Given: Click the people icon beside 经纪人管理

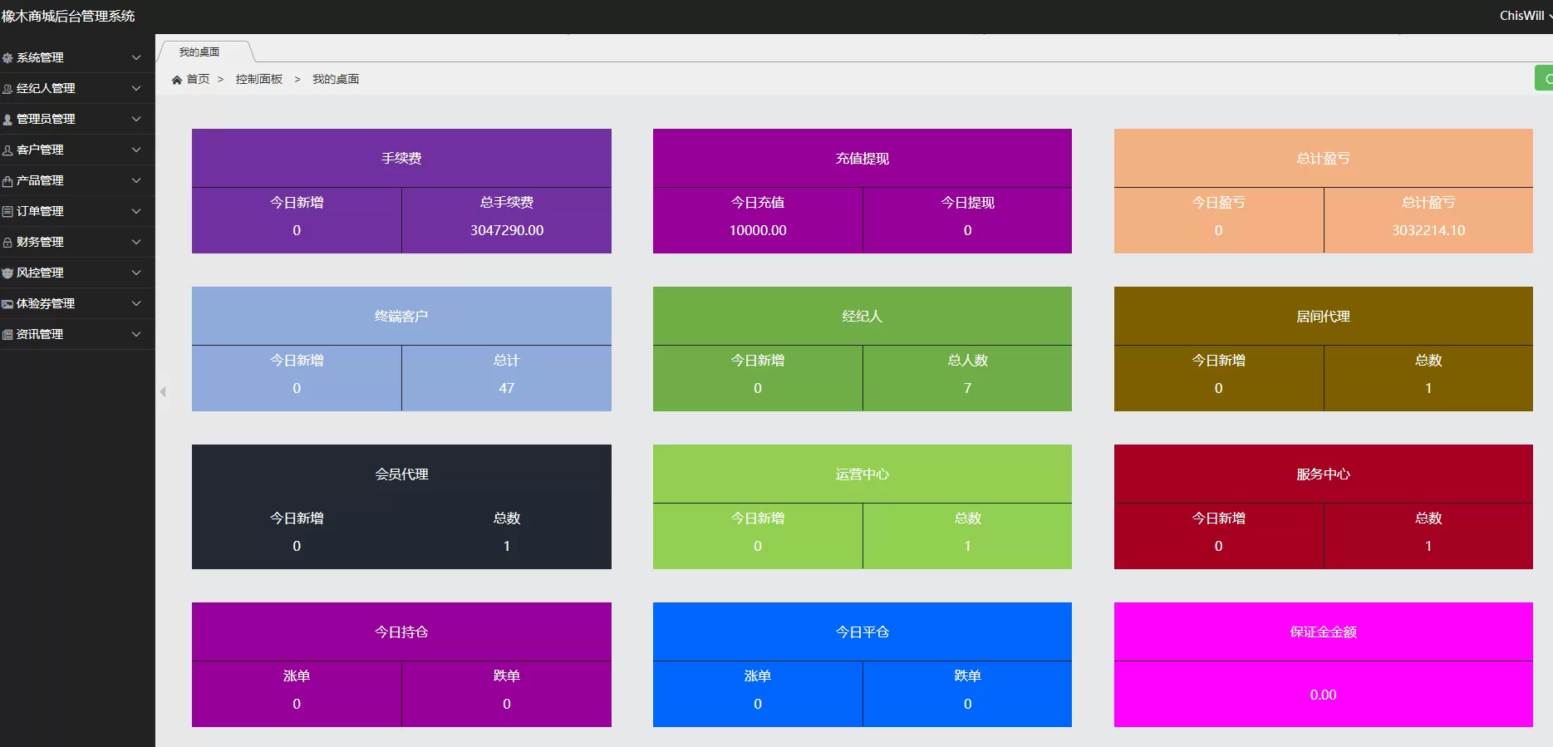Looking at the screenshot, I should 7,89.
